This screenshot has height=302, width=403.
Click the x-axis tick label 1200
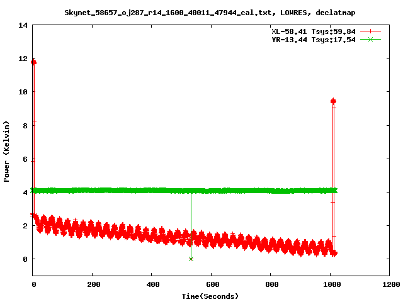392,284
